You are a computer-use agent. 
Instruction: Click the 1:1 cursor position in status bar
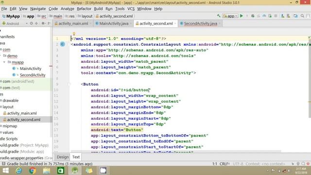(215, 164)
